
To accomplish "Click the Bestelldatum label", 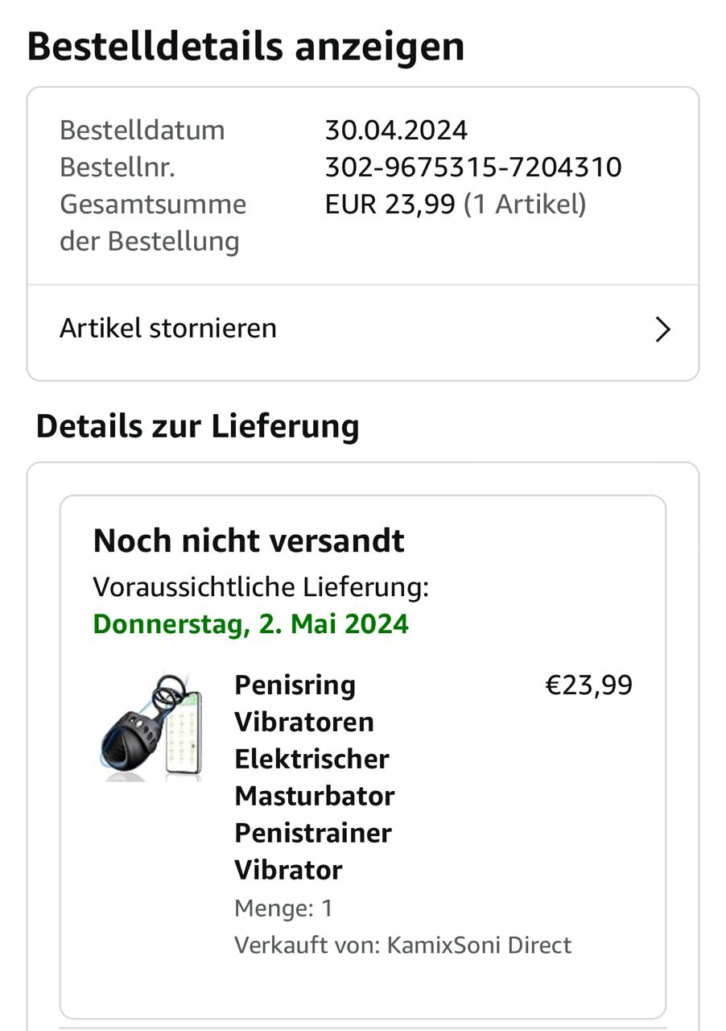I will point(142,130).
